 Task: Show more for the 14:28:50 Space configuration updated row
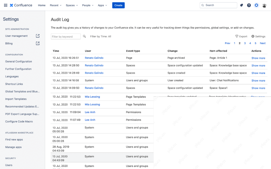point(258,65)
